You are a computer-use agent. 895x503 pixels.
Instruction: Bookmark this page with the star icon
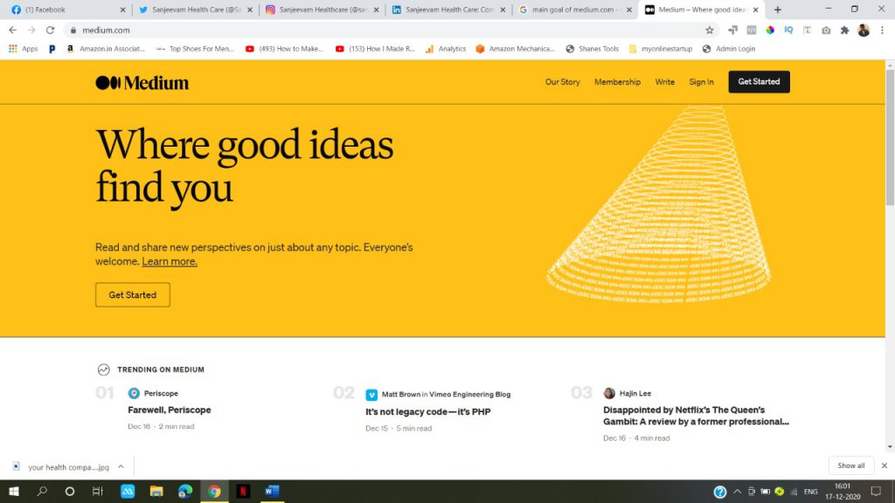pos(710,31)
